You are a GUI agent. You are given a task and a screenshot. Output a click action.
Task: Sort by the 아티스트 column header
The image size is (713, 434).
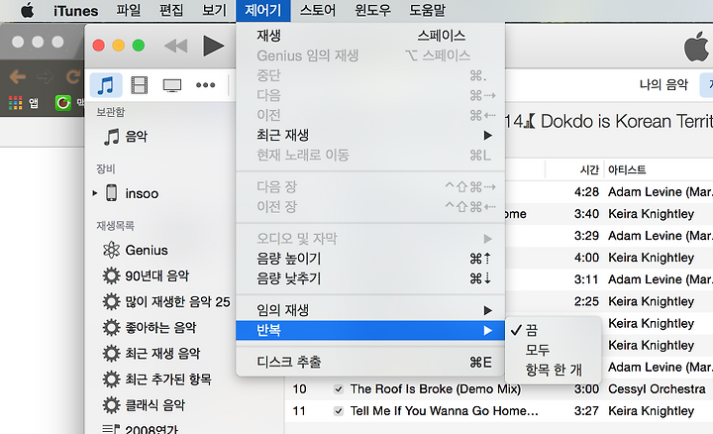pos(627,169)
